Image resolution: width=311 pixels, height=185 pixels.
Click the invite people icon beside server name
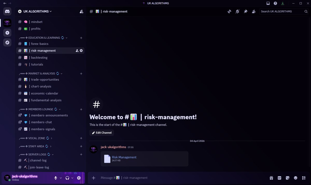click(x=81, y=11)
